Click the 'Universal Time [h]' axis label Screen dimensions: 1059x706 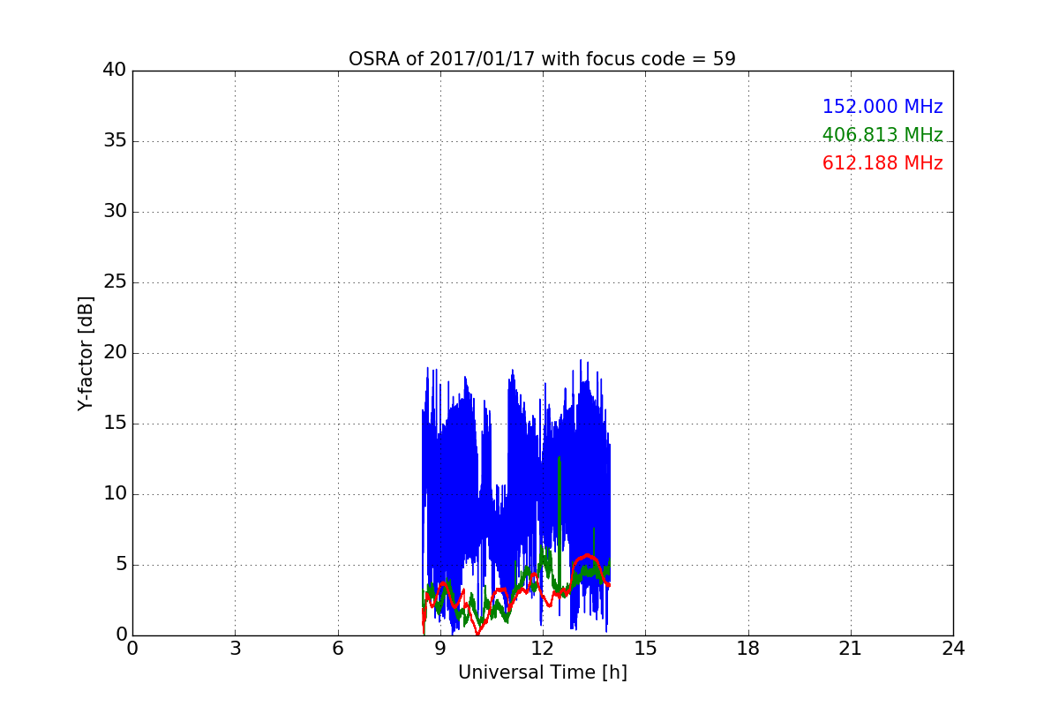click(x=542, y=672)
